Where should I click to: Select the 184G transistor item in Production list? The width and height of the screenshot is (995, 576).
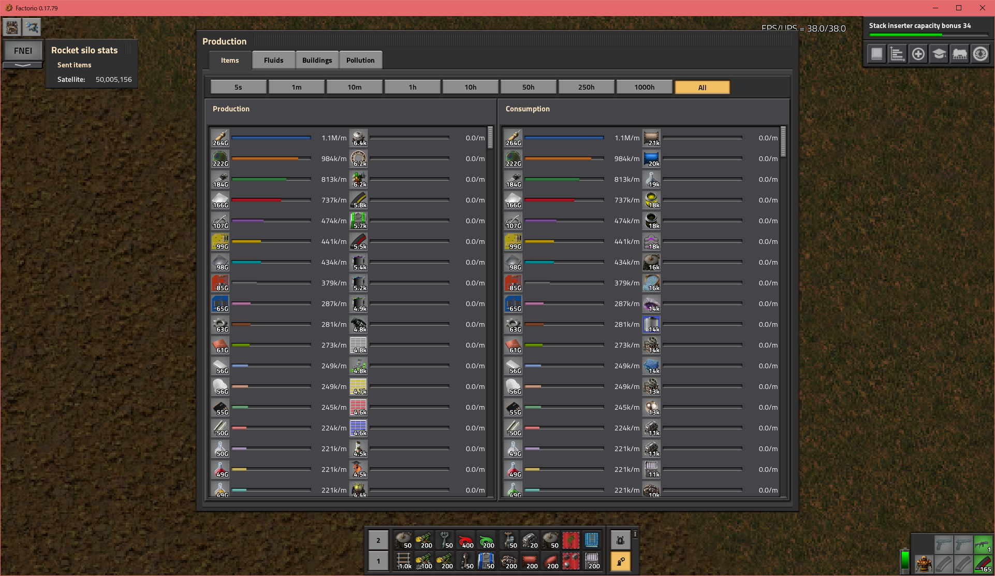(x=220, y=179)
